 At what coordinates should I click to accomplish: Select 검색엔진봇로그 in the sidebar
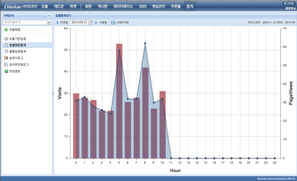[19, 65]
